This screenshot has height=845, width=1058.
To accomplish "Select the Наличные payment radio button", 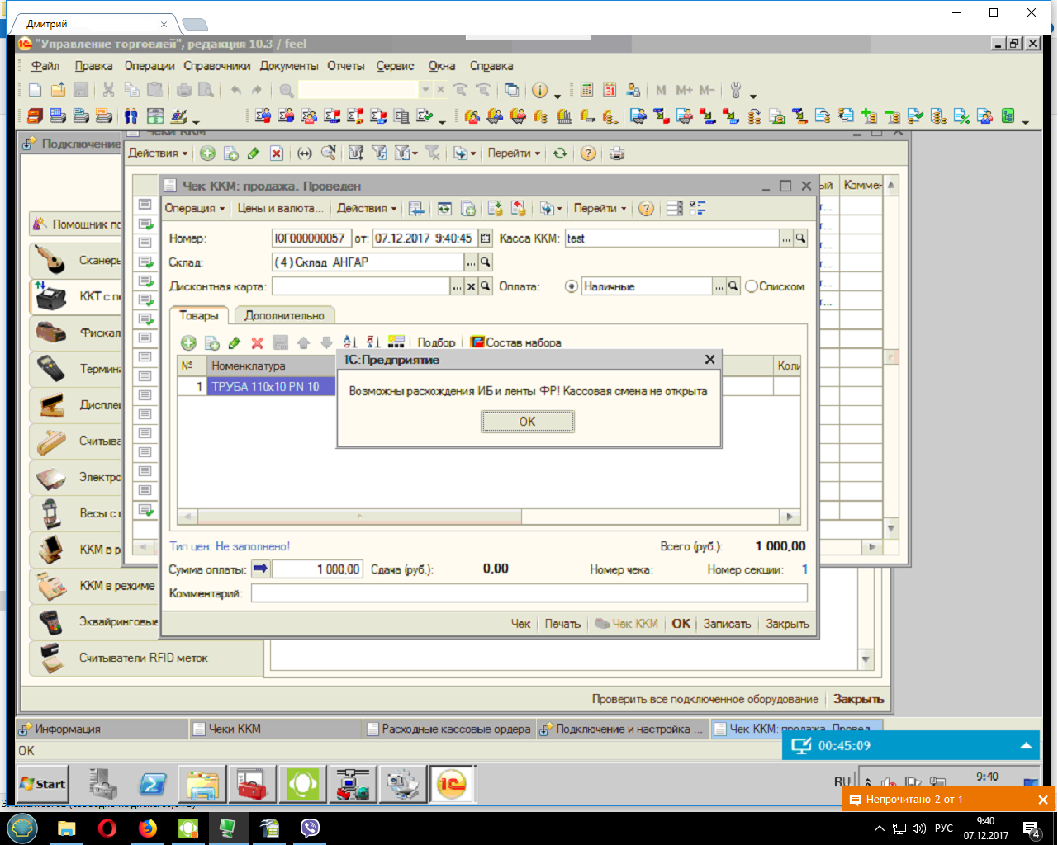I will tap(572, 286).
